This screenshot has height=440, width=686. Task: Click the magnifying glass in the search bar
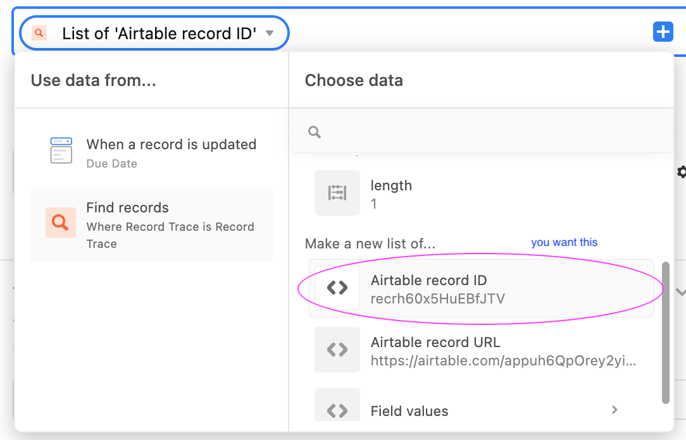tap(314, 132)
